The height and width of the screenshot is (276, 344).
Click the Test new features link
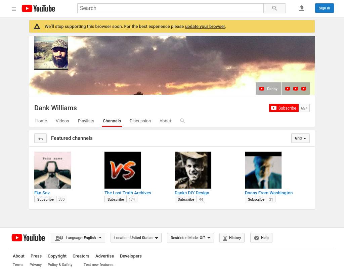point(98,265)
